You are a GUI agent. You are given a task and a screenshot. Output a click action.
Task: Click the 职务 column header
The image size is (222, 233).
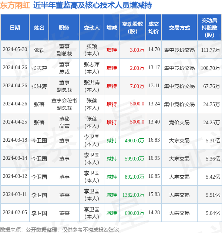click(64, 28)
